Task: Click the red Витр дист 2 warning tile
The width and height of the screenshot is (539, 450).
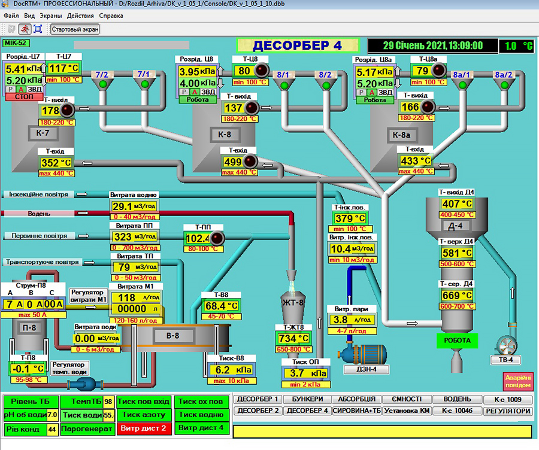Action: 144,428
